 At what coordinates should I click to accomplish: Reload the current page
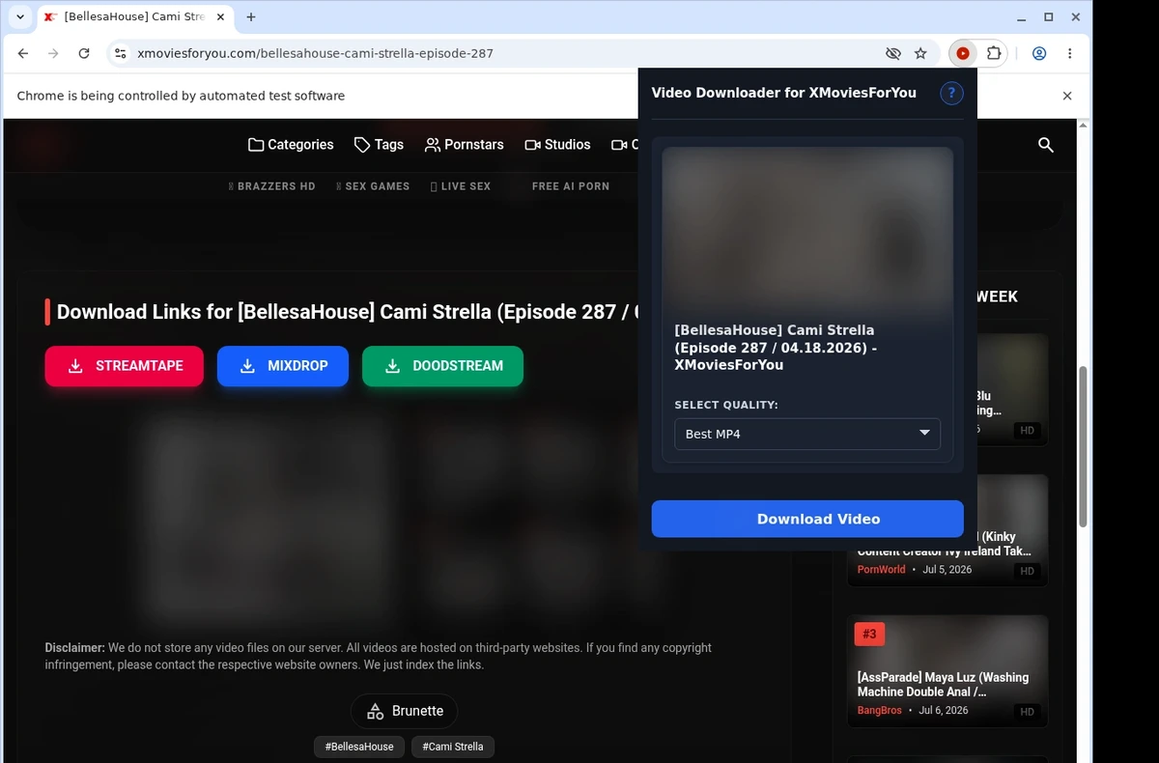[x=84, y=54]
